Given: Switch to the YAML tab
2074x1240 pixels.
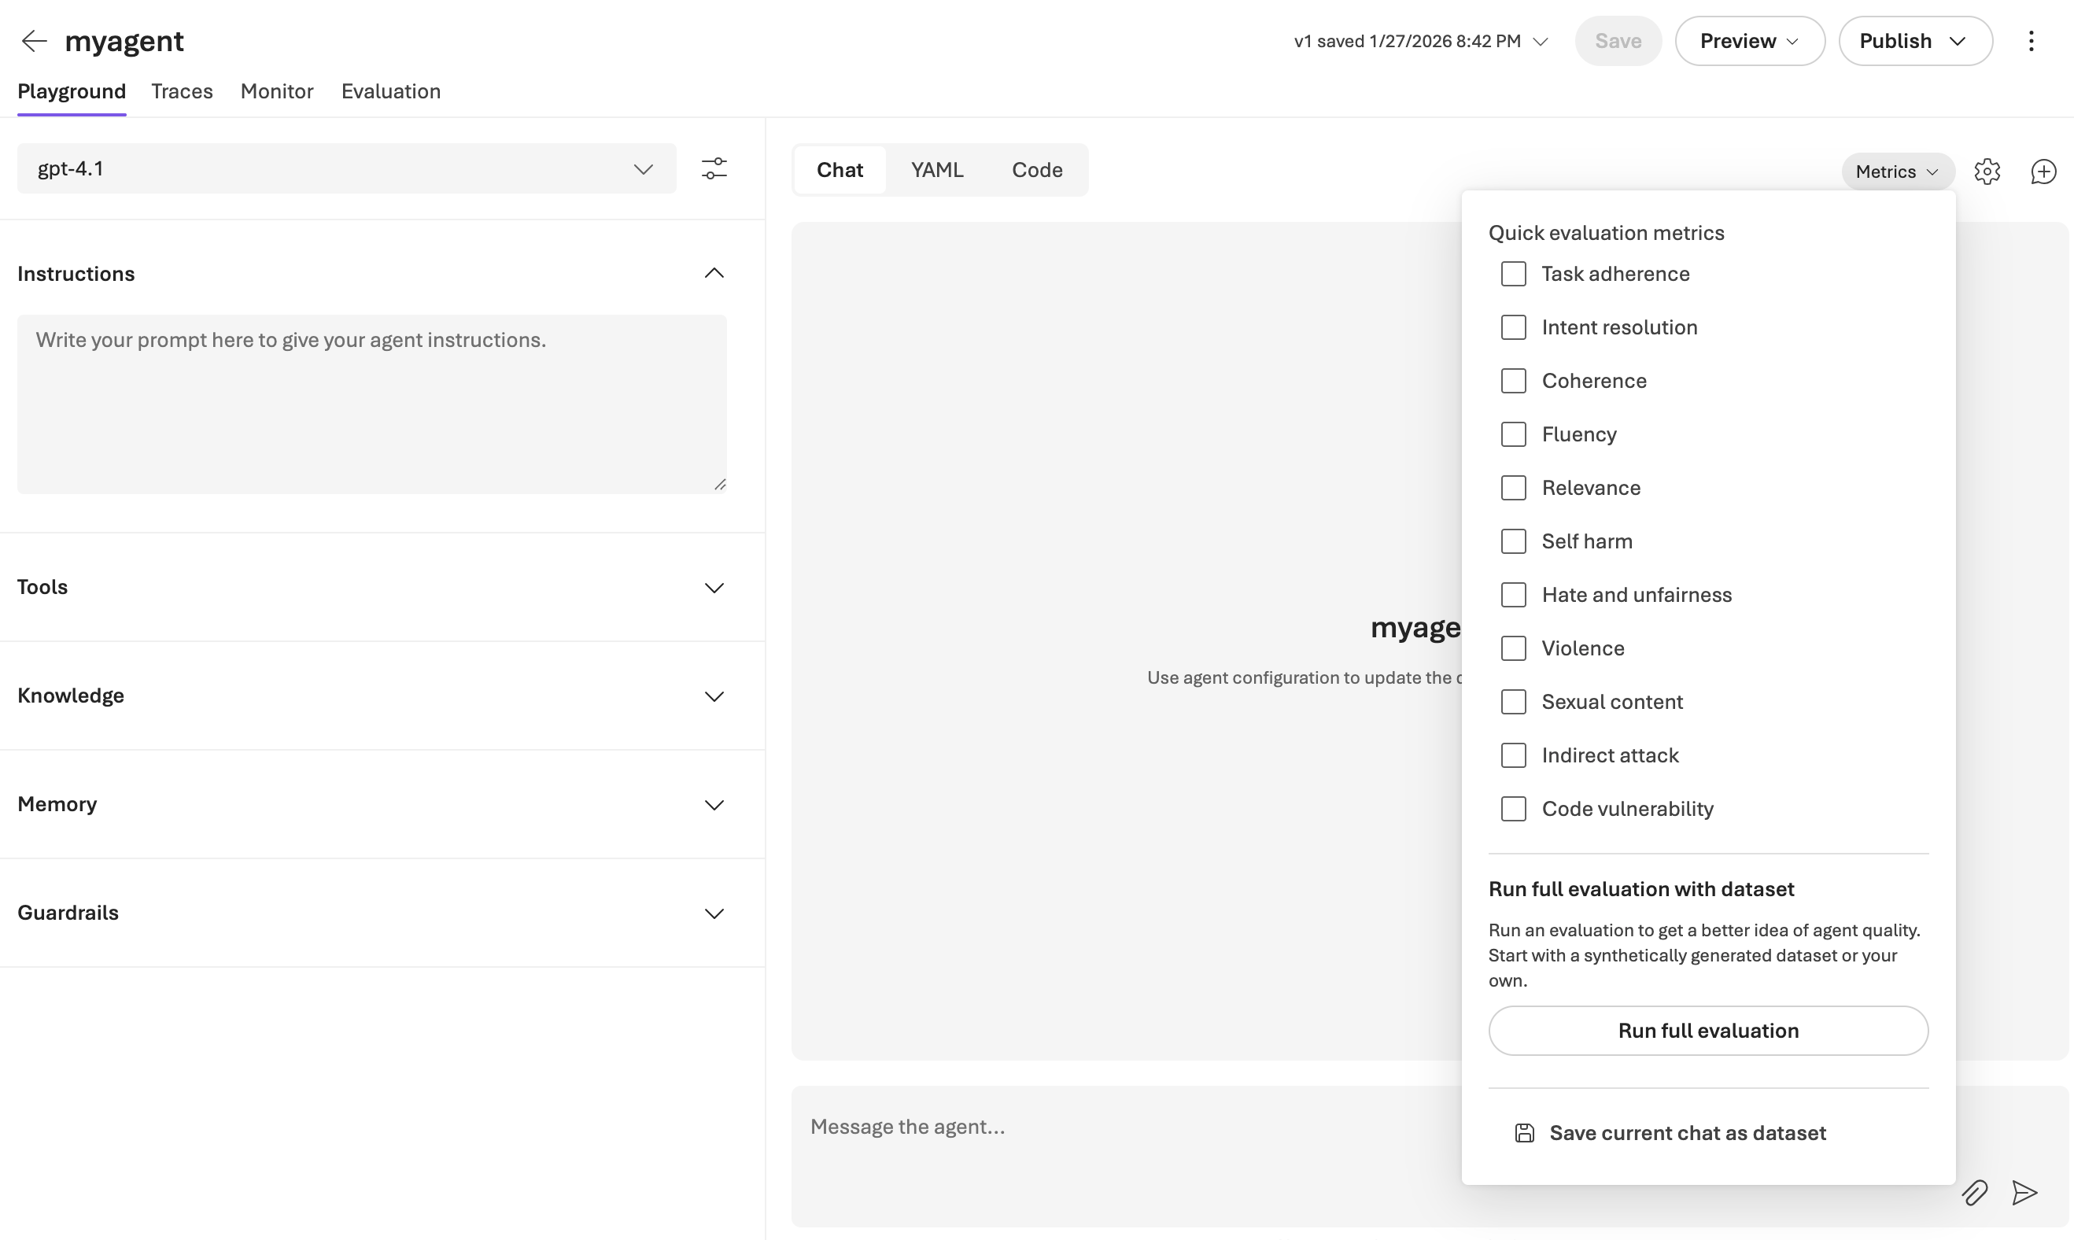Looking at the screenshot, I should click(937, 170).
